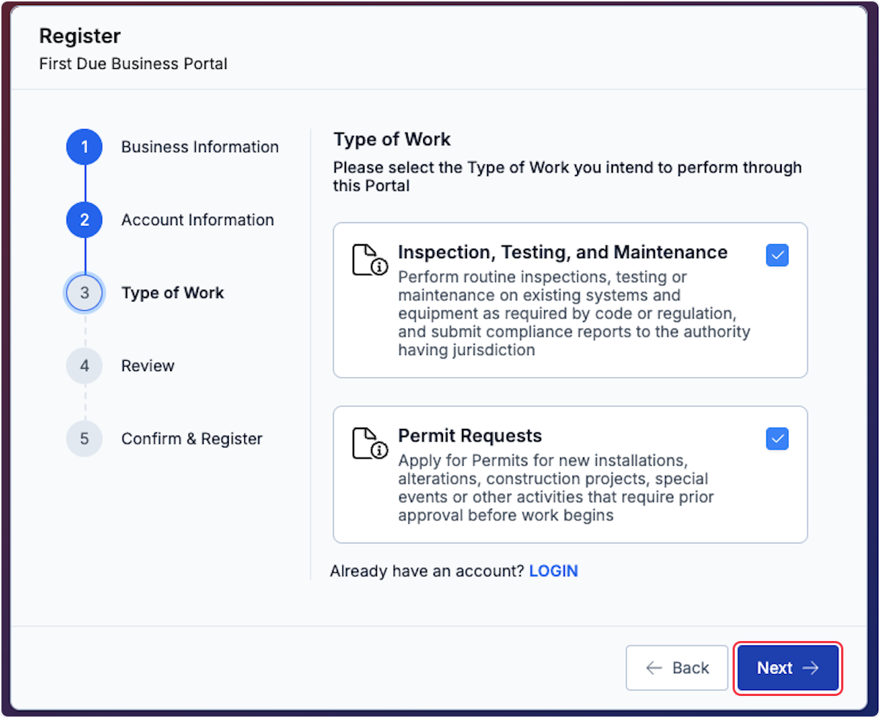880x718 pixels.
Task: Click the Inspection, Testing, and Maintenance document icon
Action: 370,260
